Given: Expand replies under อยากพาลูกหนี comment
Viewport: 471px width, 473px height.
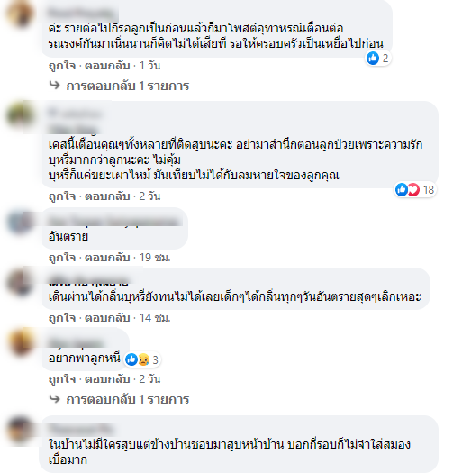Looking at the screenshot, I should pyautogui.click(x=128, y=399).
